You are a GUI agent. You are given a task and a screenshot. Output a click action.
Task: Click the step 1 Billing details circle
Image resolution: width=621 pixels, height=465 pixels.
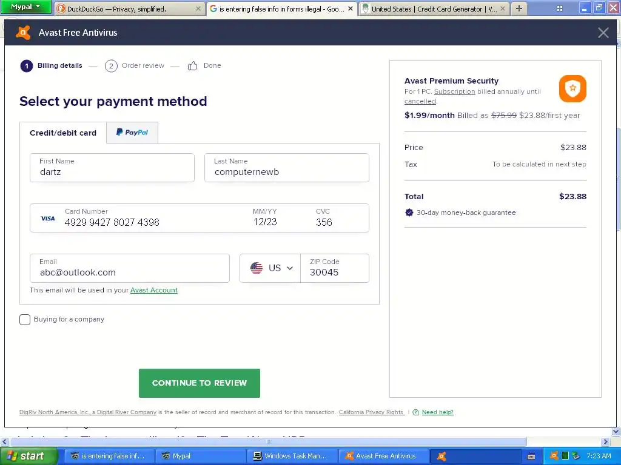27,65
